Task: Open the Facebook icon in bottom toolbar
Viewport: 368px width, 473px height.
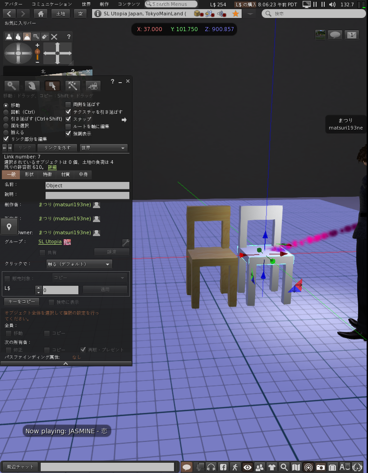Action: click(223, 467)
